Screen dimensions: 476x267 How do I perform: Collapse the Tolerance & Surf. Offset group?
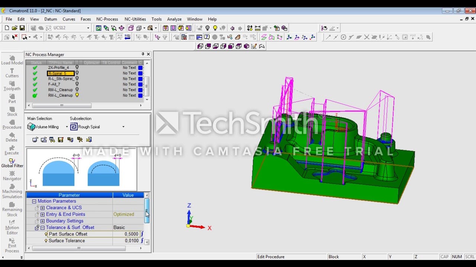[x=42, y=228]
